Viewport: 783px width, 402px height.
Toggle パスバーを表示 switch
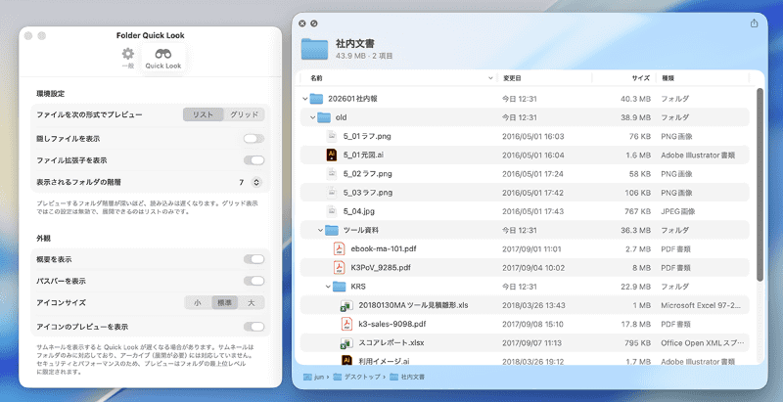[253, 282]
